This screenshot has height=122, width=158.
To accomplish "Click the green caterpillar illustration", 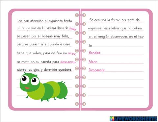I will pyautogui.click(x=44, y=87).
